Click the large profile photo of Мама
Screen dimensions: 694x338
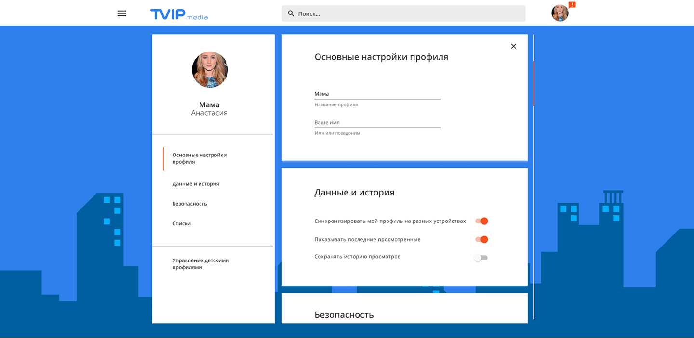(210, 70)
